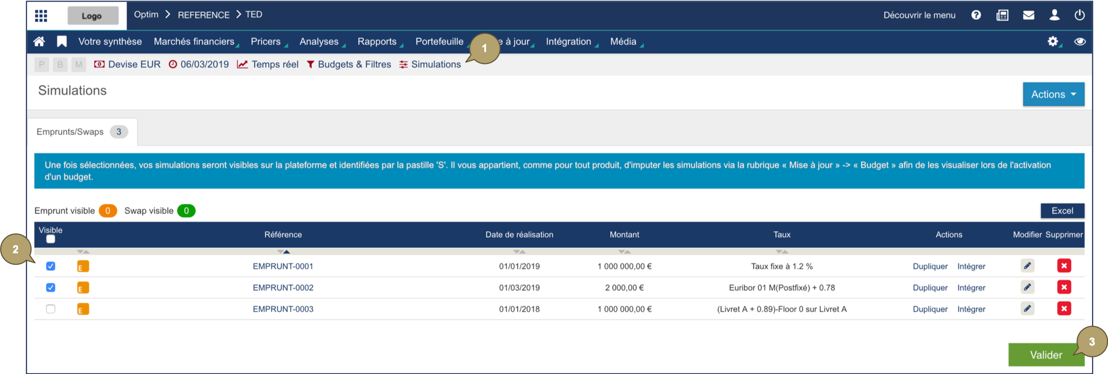Click the Logo placeholder

[92, 15]
